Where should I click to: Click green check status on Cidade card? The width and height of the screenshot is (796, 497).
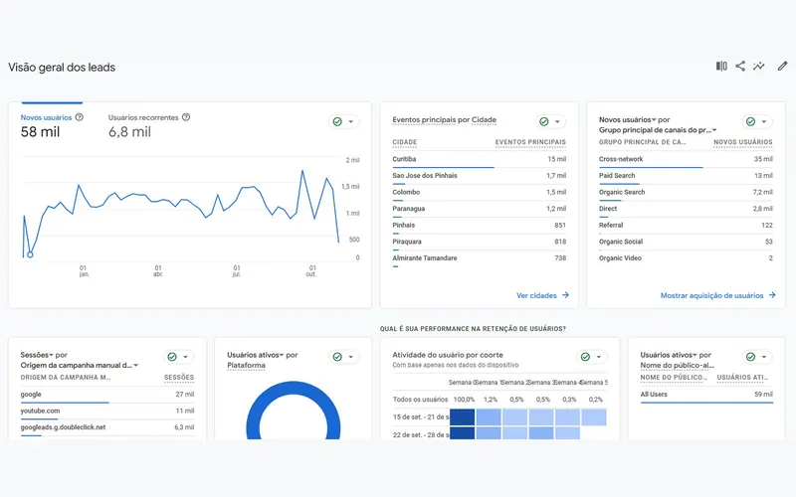[543, 121]
